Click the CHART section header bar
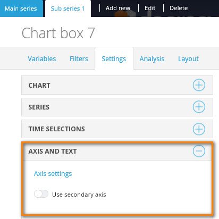 click(x=117, y=85)
